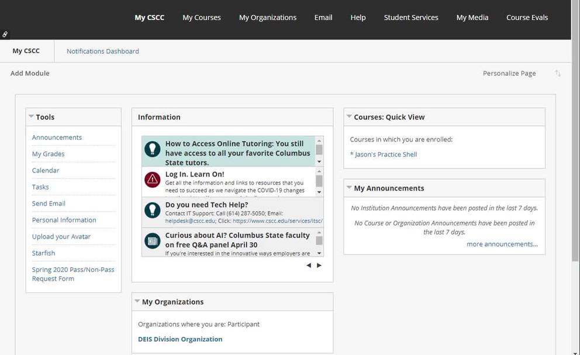Image resolution: width=580 pixels, height=355 pixels.
Task: Click the lightbulb icon beside Online Tutoring
Action: click(x=153, y=149)
